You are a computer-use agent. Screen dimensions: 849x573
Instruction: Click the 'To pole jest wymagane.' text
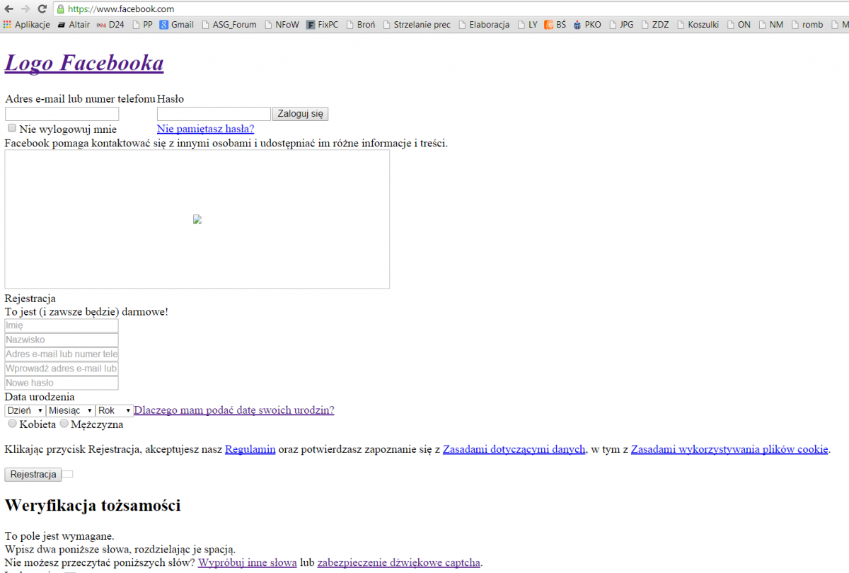point(59,536)
